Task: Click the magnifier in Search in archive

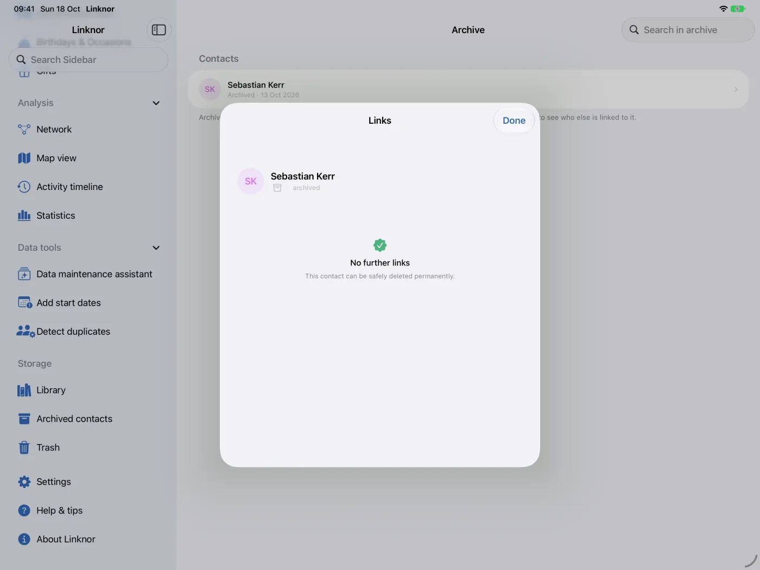Action: (x=634, y=30)
